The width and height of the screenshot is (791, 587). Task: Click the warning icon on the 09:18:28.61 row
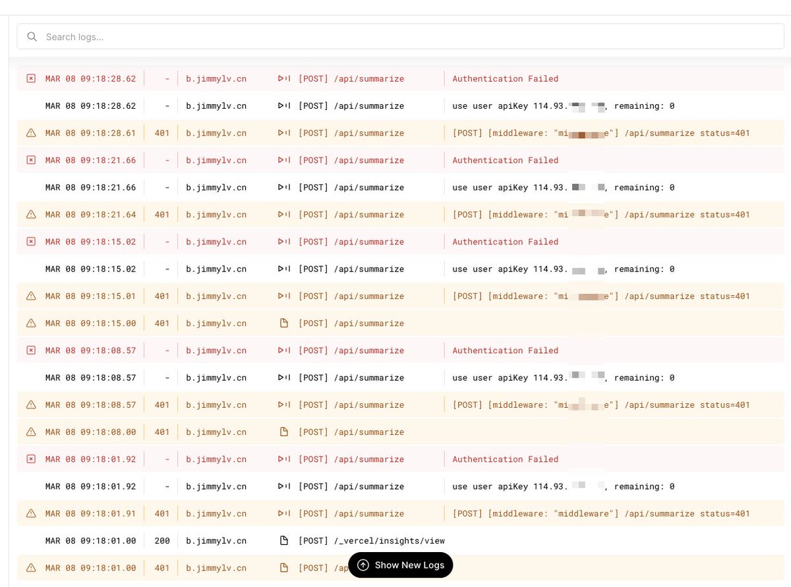(x=31, y=133)
